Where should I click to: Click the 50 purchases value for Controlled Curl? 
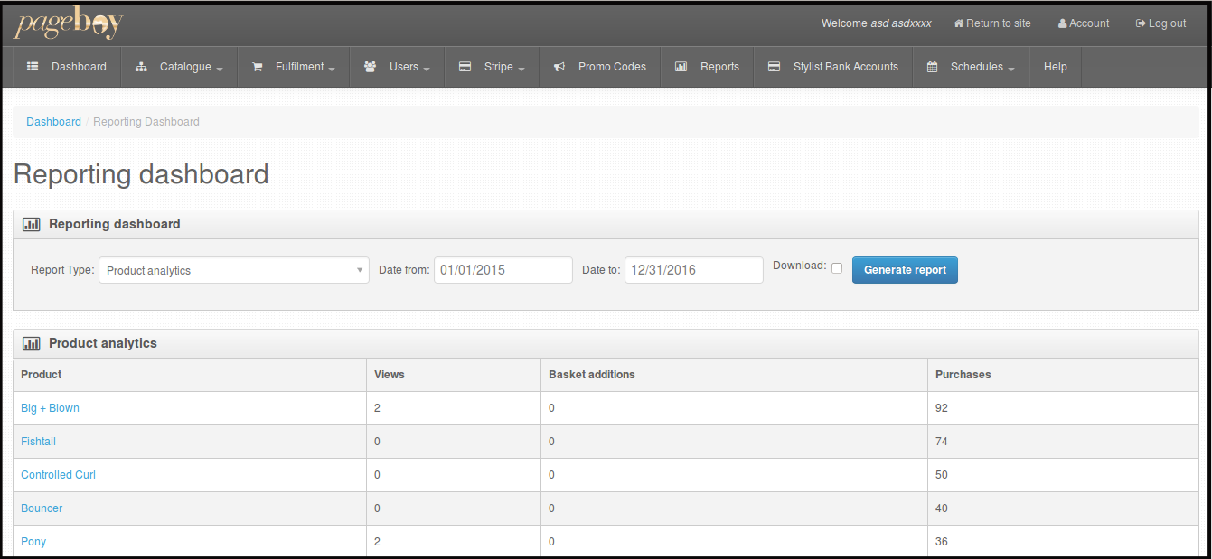[x=942, y=475]
